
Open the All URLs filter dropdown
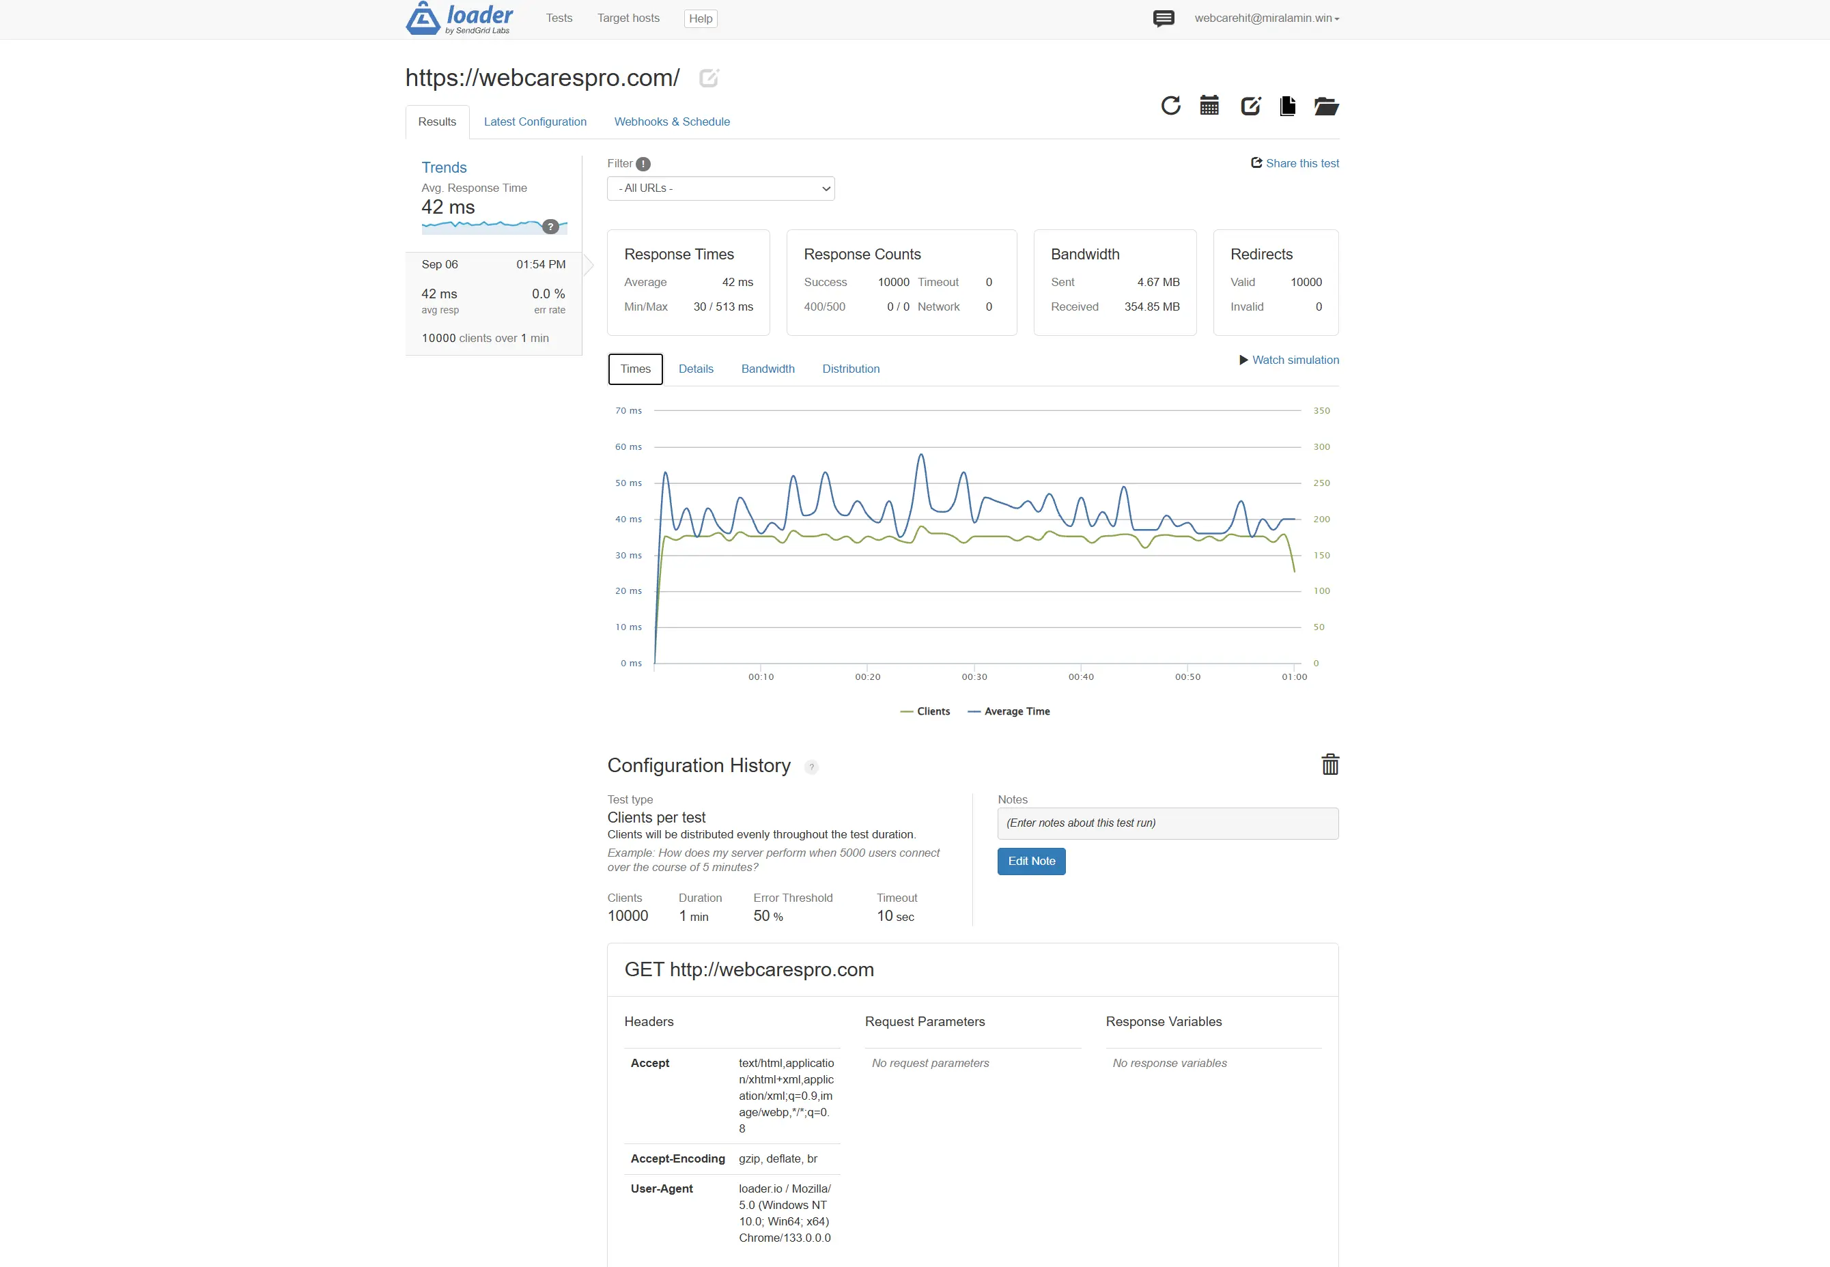[720, 189]
